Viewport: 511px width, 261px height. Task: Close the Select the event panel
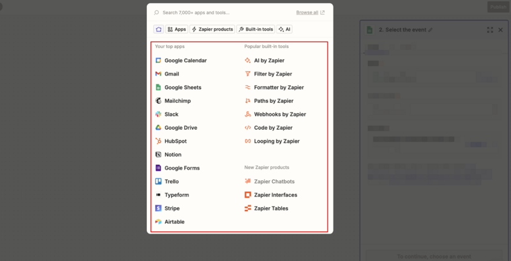[x=501, y=29]
